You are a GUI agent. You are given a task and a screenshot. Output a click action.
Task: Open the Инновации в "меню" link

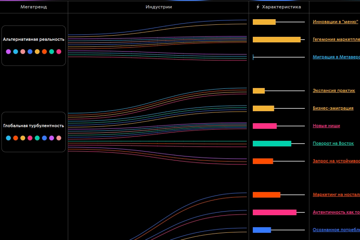click(x=336, y=22)
